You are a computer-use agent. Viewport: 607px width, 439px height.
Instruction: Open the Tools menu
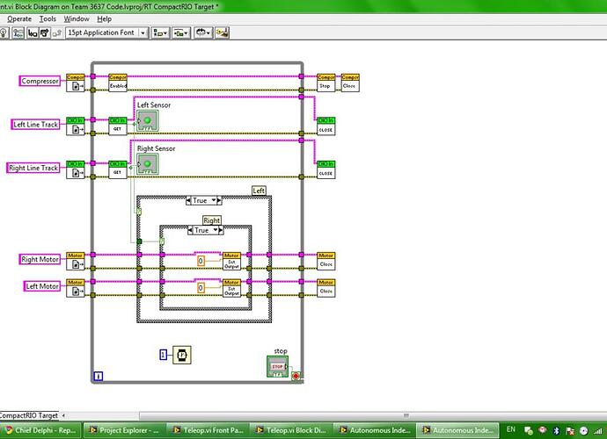[48, 19]
